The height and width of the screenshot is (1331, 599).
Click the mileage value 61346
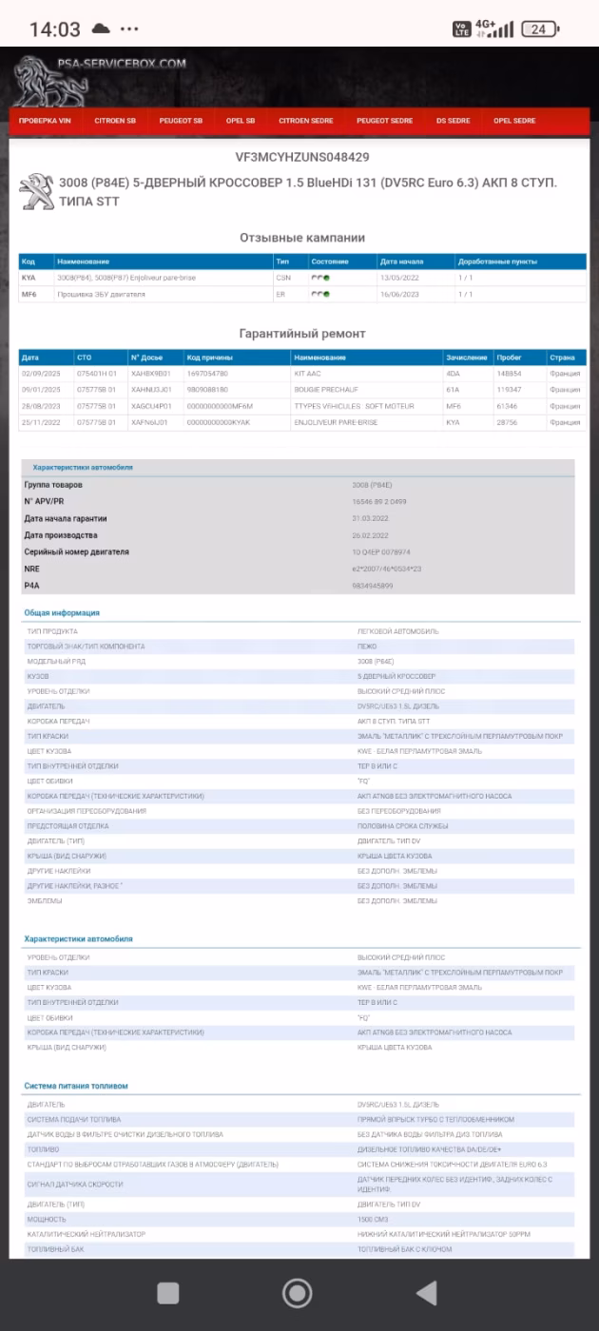pos(506,406)
